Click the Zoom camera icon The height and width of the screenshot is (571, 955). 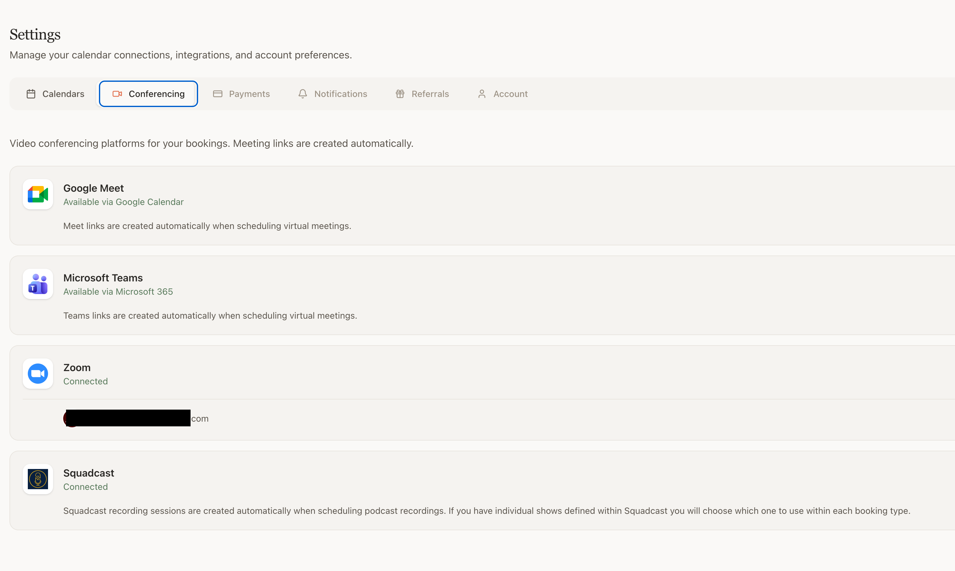tap(37, 373)
